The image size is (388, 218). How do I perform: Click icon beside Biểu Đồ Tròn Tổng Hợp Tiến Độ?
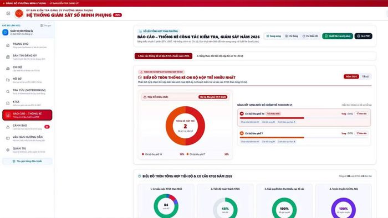point(139,177)
